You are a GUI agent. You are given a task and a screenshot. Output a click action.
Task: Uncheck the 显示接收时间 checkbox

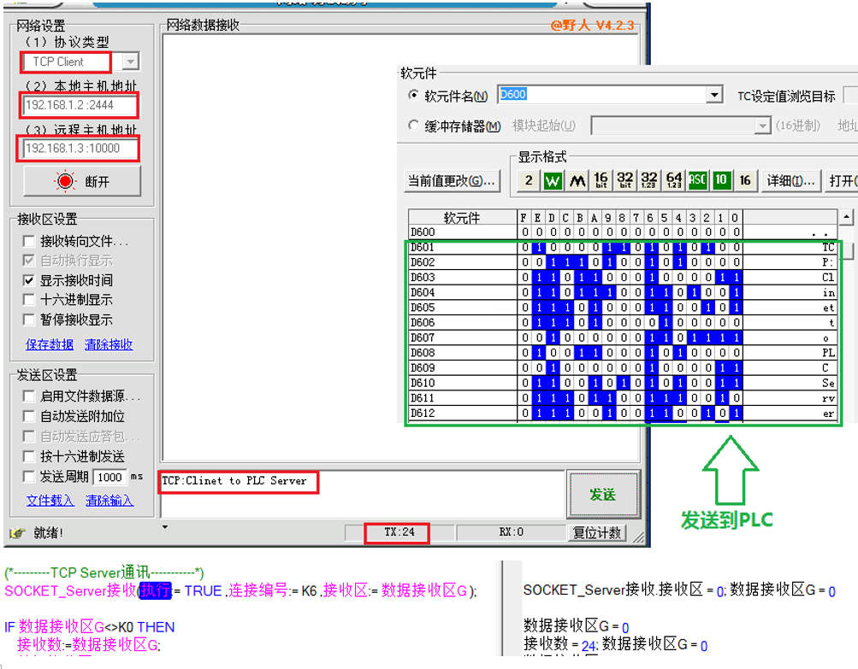coord(29,280)
